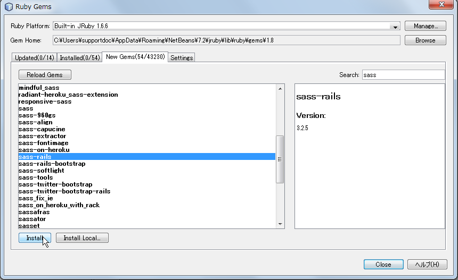Image resolution: width=458 pixels, height=280 pixels.
Task: Select the sassafras gem
Action: (x=146, y=212)
